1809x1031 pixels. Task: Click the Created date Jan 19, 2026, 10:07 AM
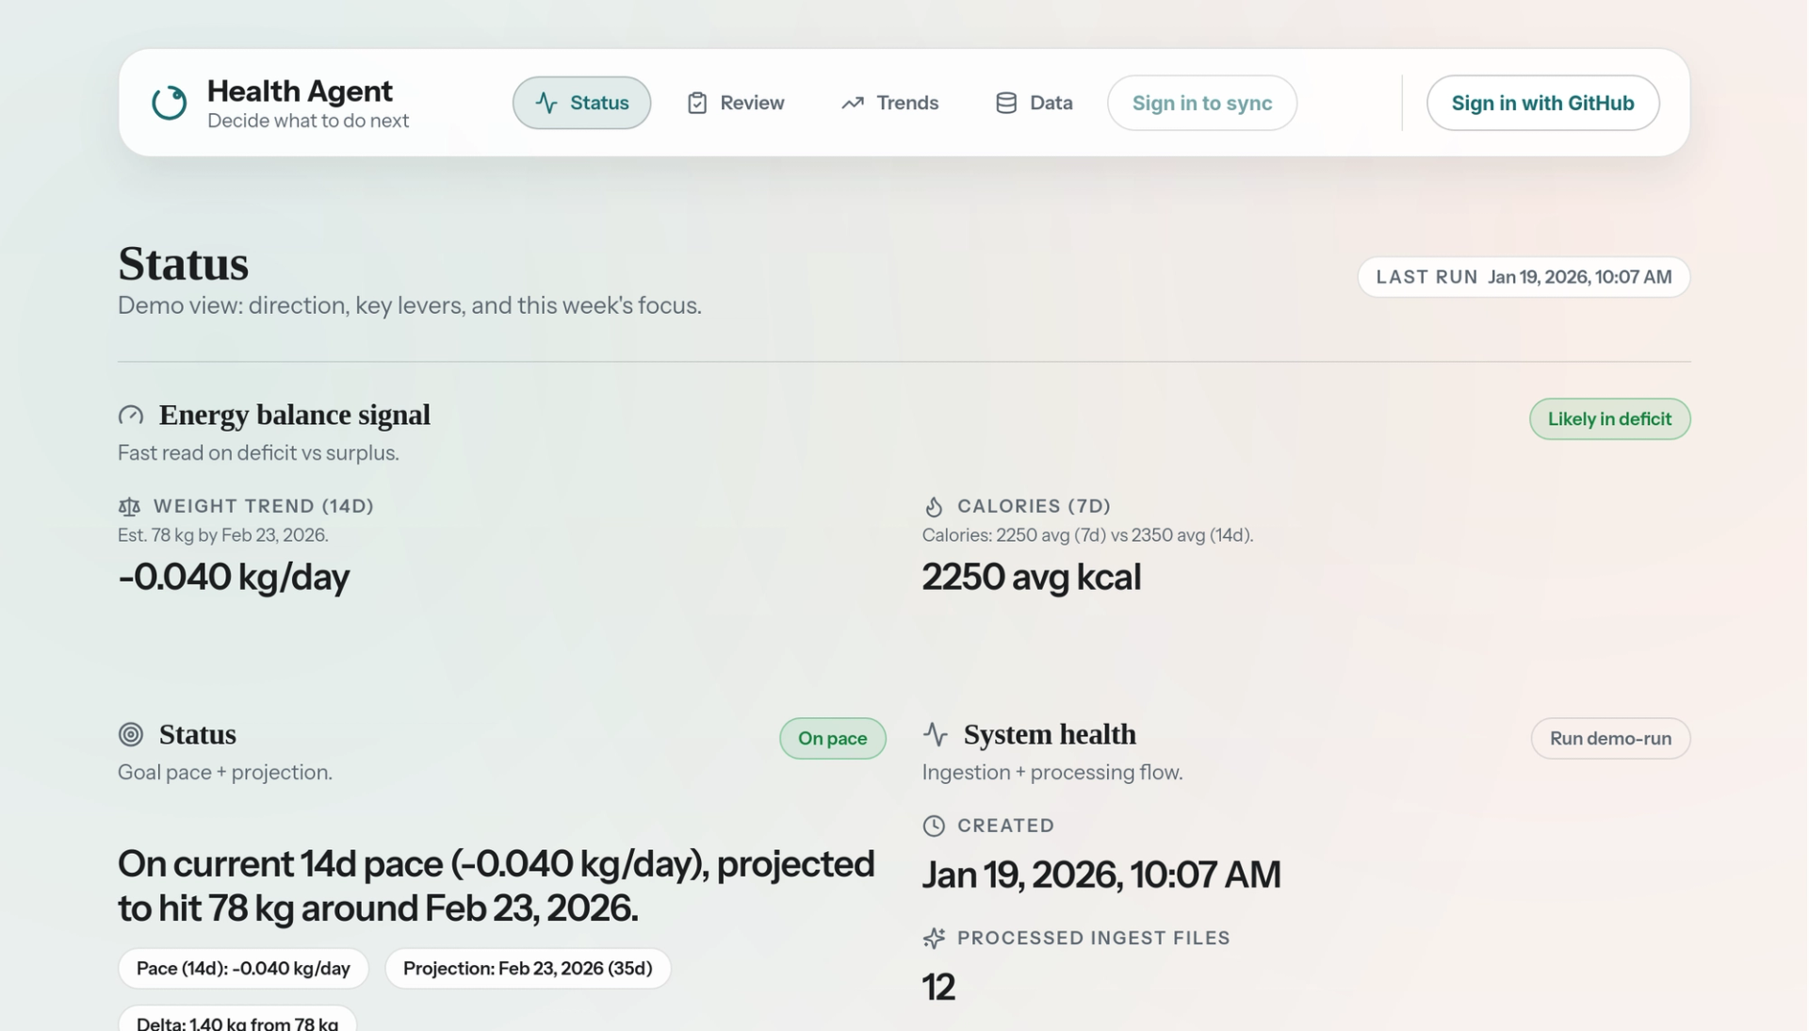click(1100, 875)
